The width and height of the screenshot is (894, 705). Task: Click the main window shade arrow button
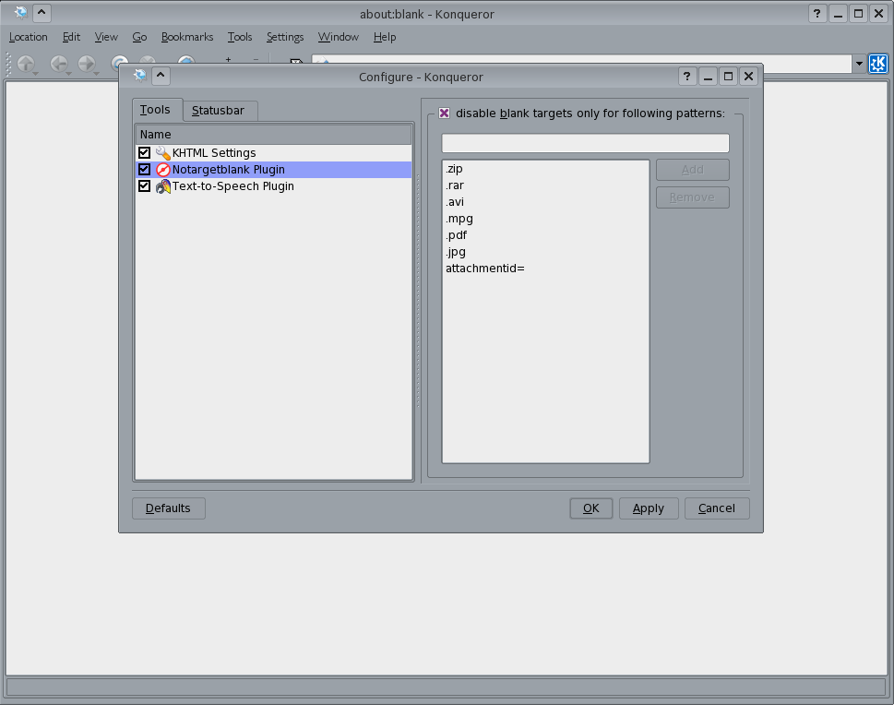(42, 13)
